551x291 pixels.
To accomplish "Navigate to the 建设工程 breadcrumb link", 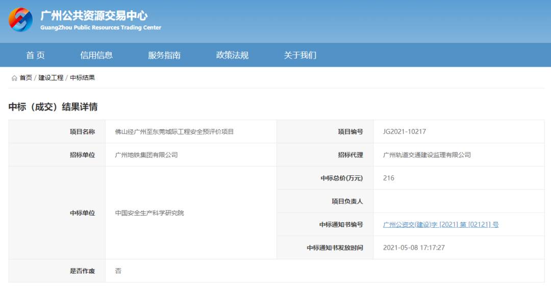I will 51,78.
